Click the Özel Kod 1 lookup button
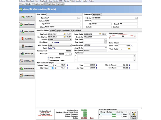The height and width of the screenshot is (120, 161). [105, 39]
